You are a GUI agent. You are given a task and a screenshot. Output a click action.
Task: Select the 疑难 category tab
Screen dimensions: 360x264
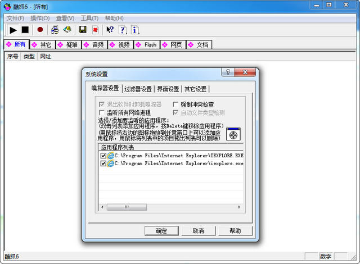tap(69, 45)
